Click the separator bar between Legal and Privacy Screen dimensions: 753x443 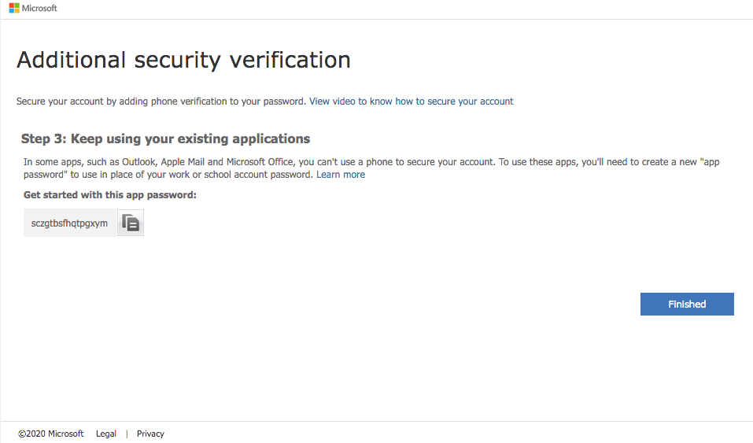pyautogui.click(x=127, y=434)
